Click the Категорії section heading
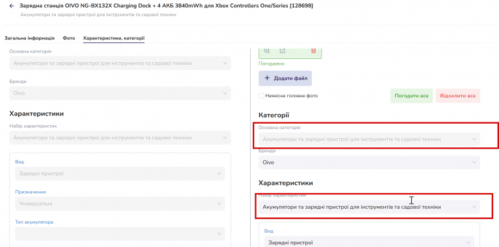Viewport: 499px width, 247px height. click(274, 115)
